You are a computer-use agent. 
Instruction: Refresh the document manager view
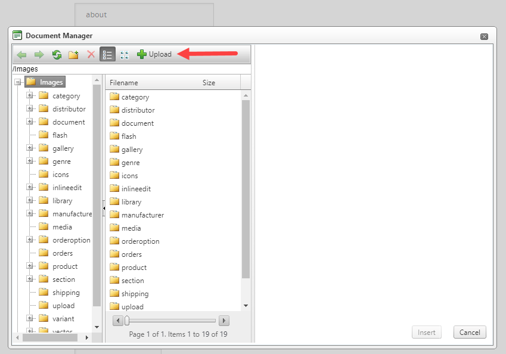click(x=56, y=54)
